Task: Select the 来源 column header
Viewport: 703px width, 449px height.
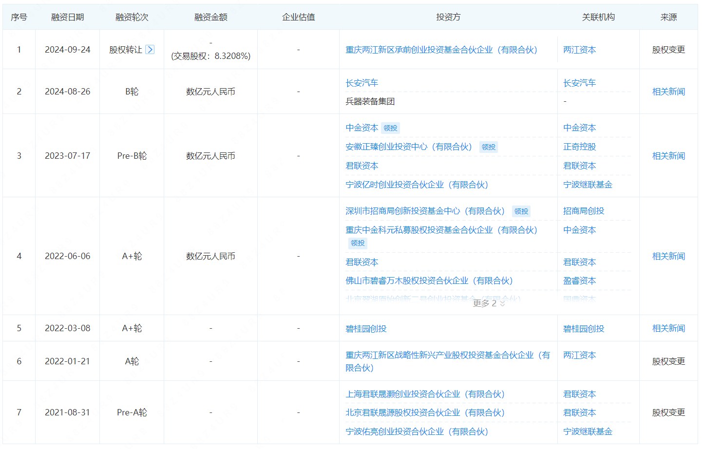Action: (x=668, y=17)
